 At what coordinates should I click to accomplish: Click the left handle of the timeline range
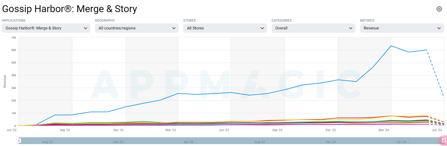(19, 141)
